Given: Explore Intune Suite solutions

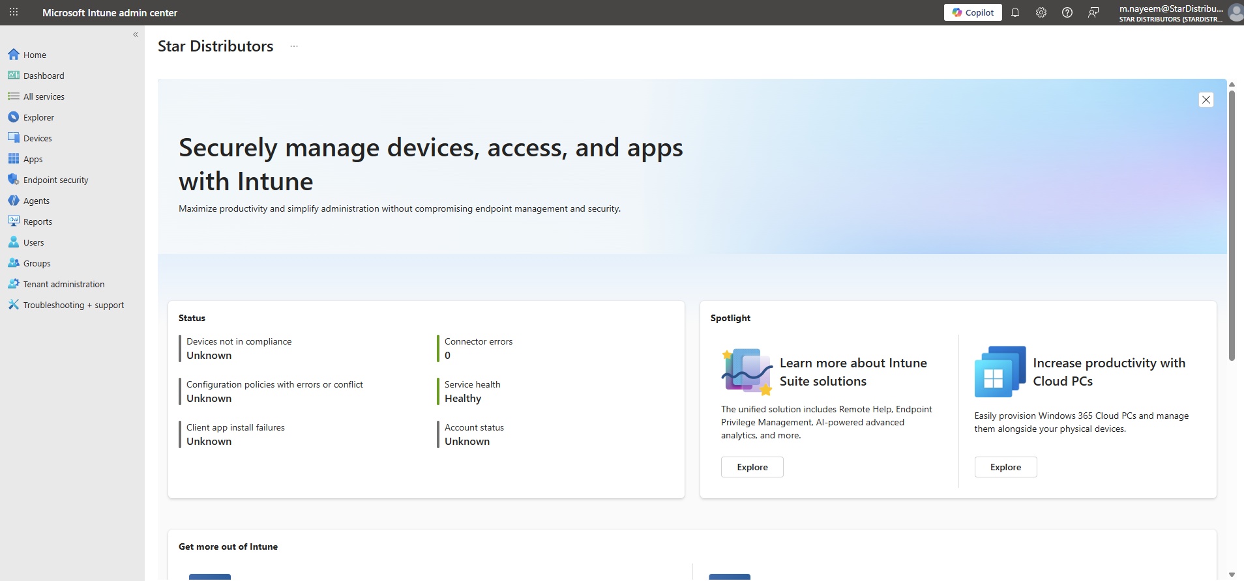Looking at the screenshot, I should [752, 467].
